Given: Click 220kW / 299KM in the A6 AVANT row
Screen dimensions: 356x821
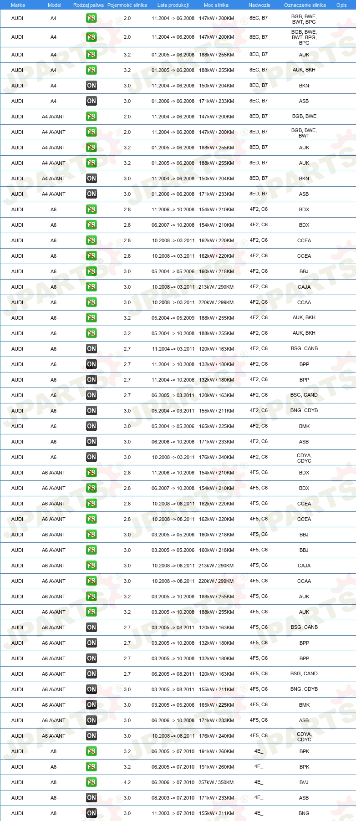Looking at the screenshot, I should pos(216,581).
